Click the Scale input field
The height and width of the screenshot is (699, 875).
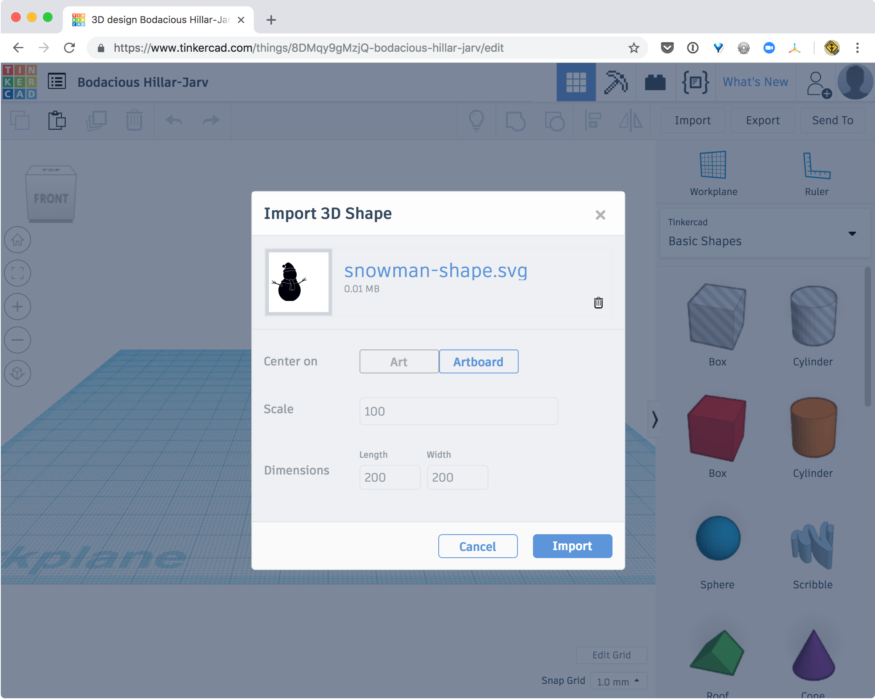tap(458, 411)
